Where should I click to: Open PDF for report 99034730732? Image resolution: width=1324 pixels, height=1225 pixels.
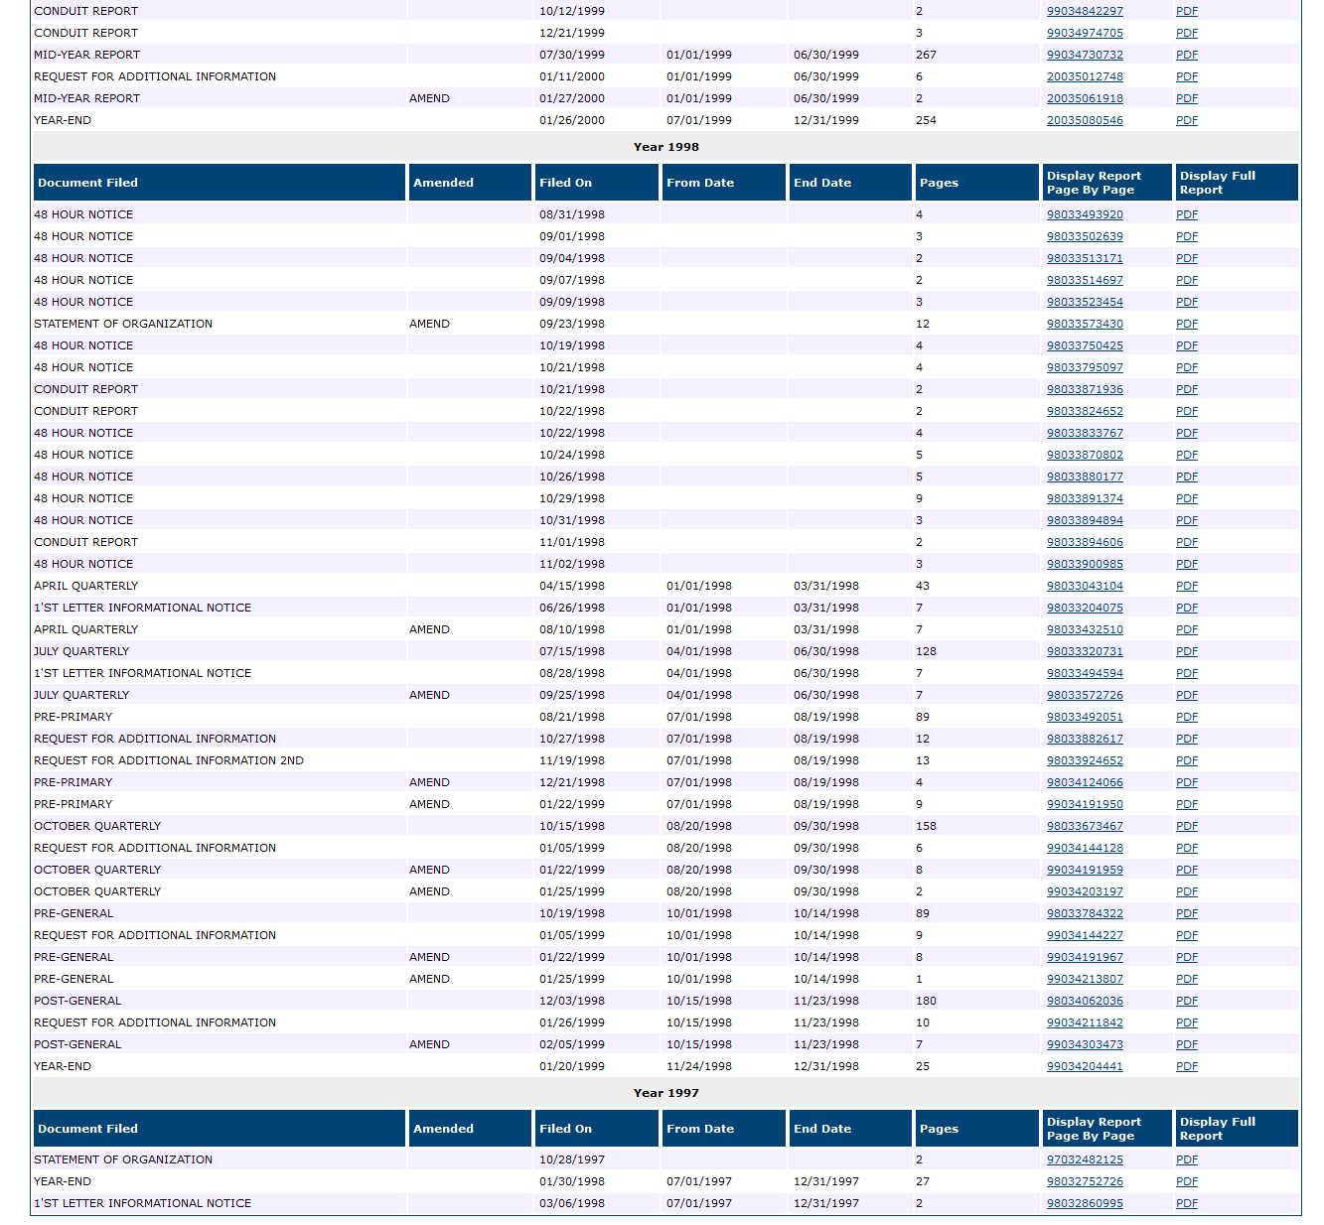pos(1187,55)
